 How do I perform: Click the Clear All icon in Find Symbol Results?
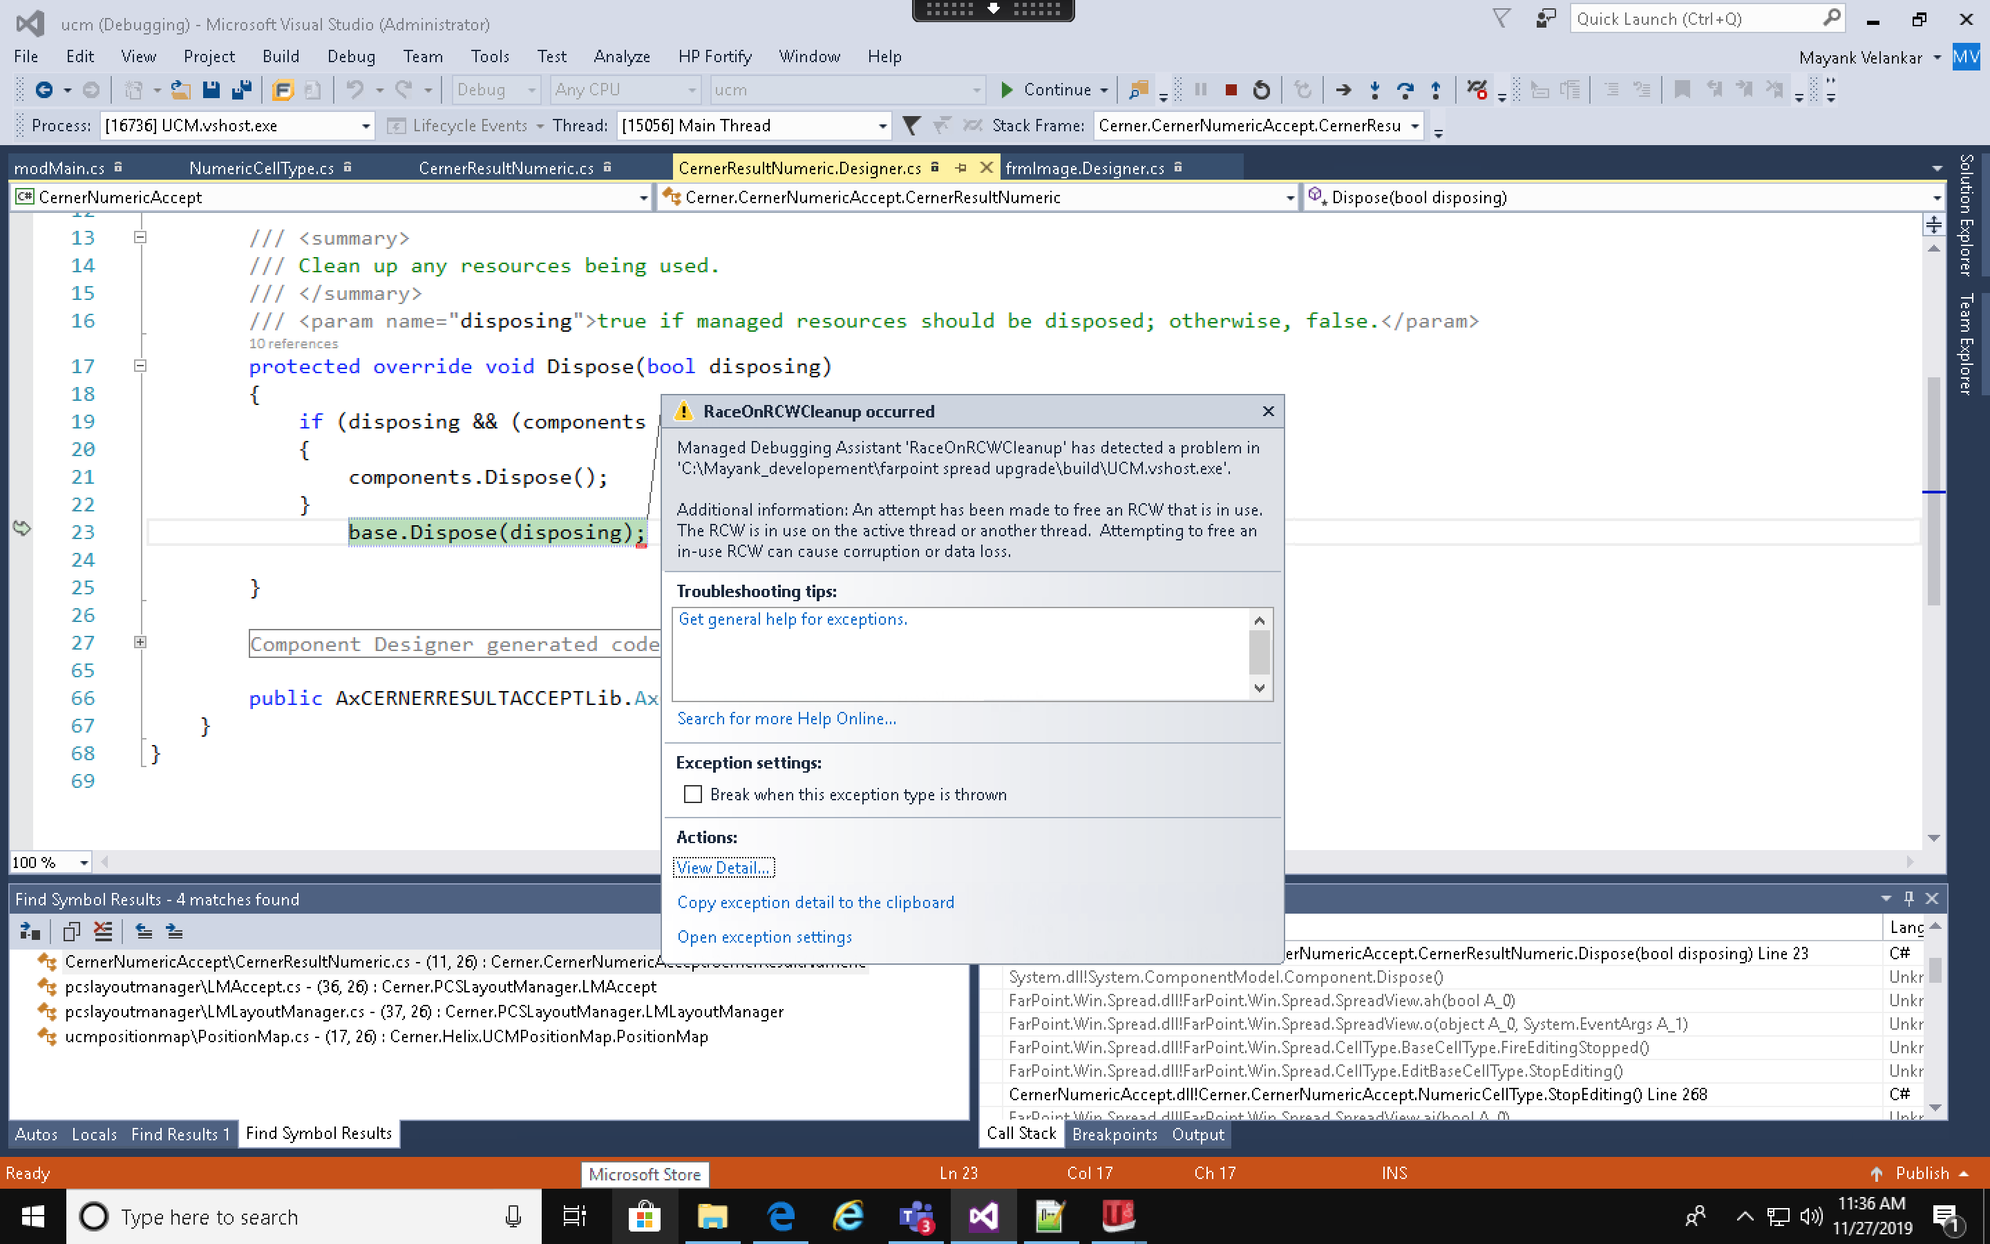click(103, 930)
